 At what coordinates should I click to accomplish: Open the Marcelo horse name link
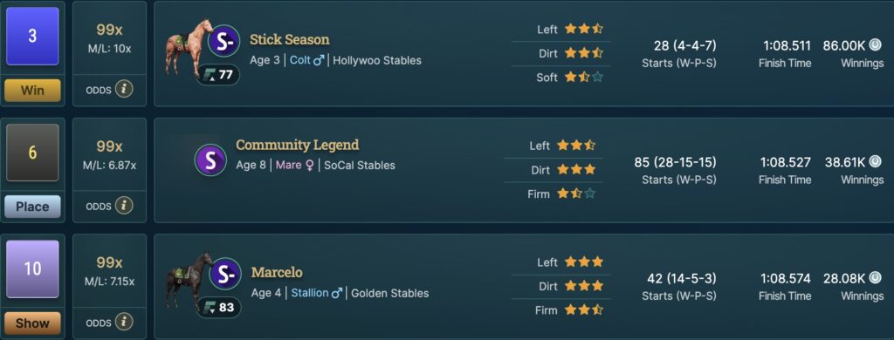tap(277, 272)
